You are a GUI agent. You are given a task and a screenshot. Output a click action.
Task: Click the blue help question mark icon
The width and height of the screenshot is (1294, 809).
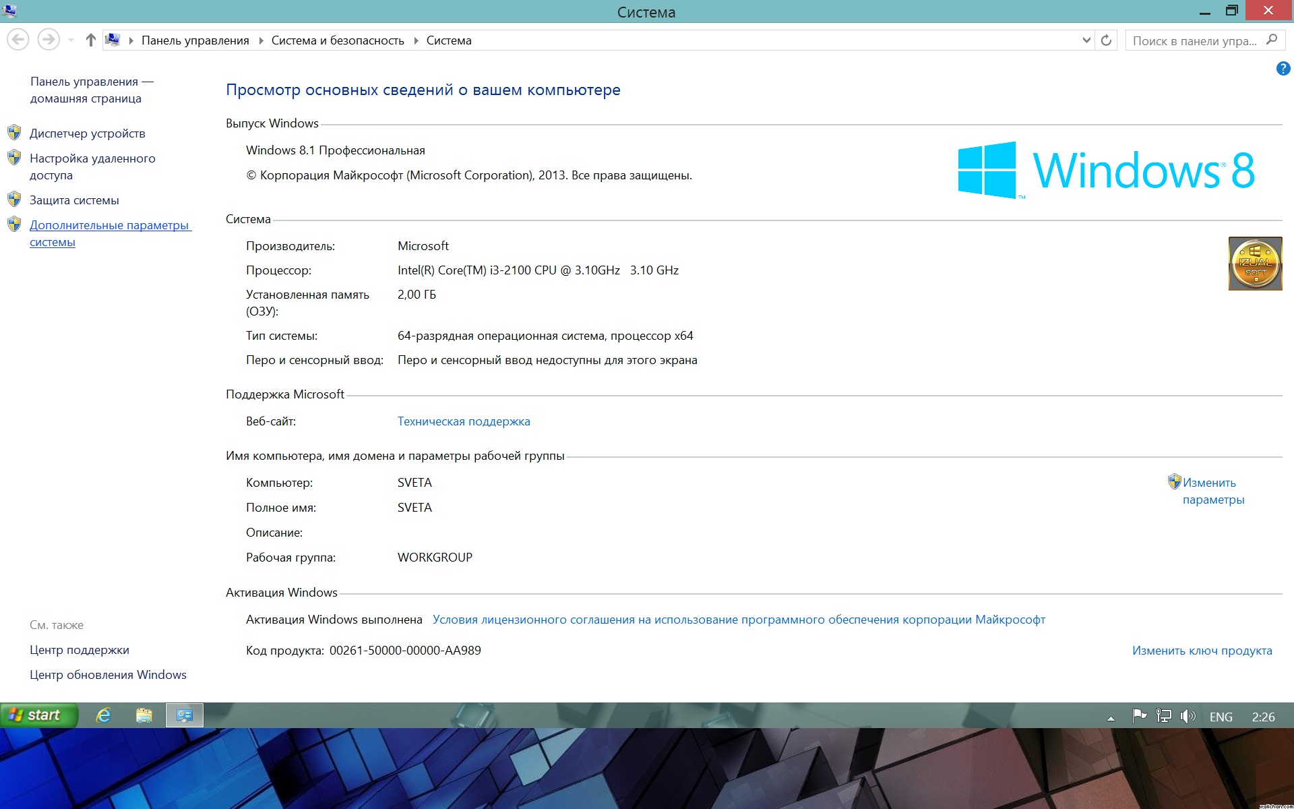(x=1283, y=69)
